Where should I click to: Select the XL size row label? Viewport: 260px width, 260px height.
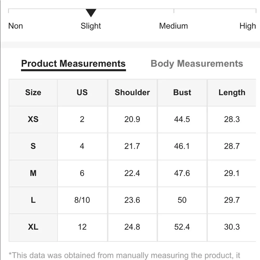(33, 227)
